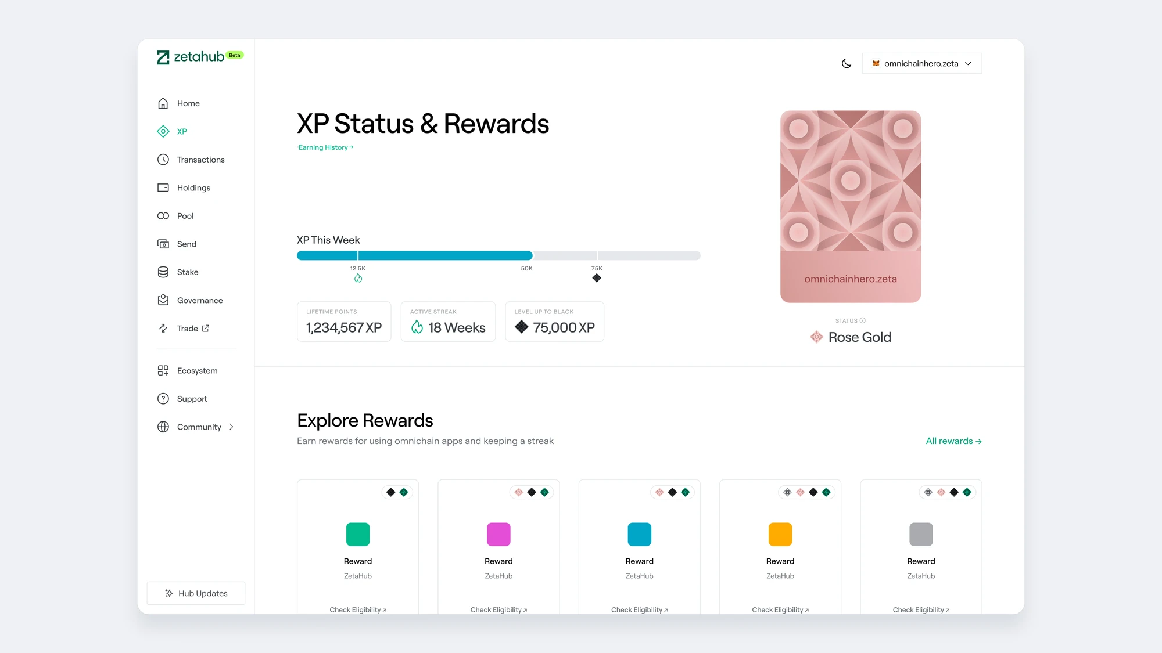Screen dimensions: 1162x653
Task: Click the Level Up to Black diamond icon
Action: coord(519,328)
